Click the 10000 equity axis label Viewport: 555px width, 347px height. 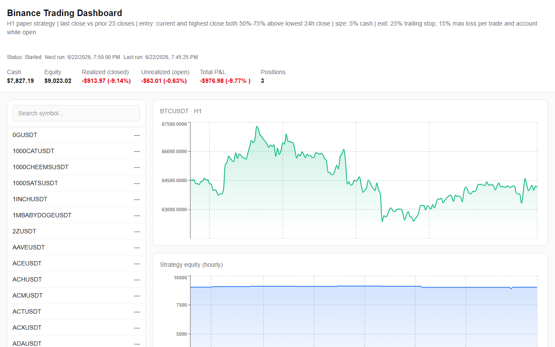coord(180,278)
